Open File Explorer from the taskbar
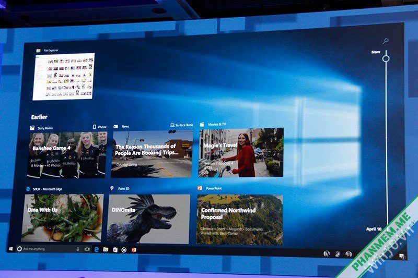 click(106, 249)
